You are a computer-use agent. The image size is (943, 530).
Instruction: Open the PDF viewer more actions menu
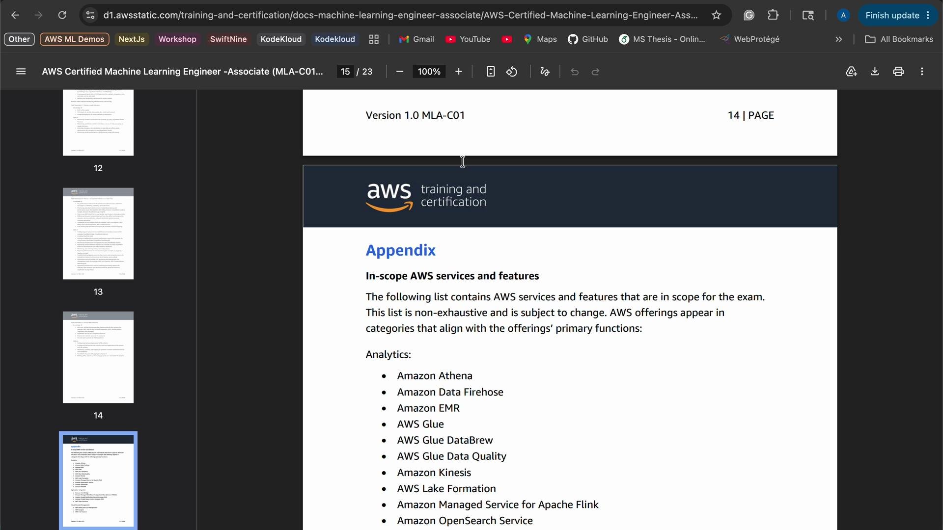[x=922, y=72]
